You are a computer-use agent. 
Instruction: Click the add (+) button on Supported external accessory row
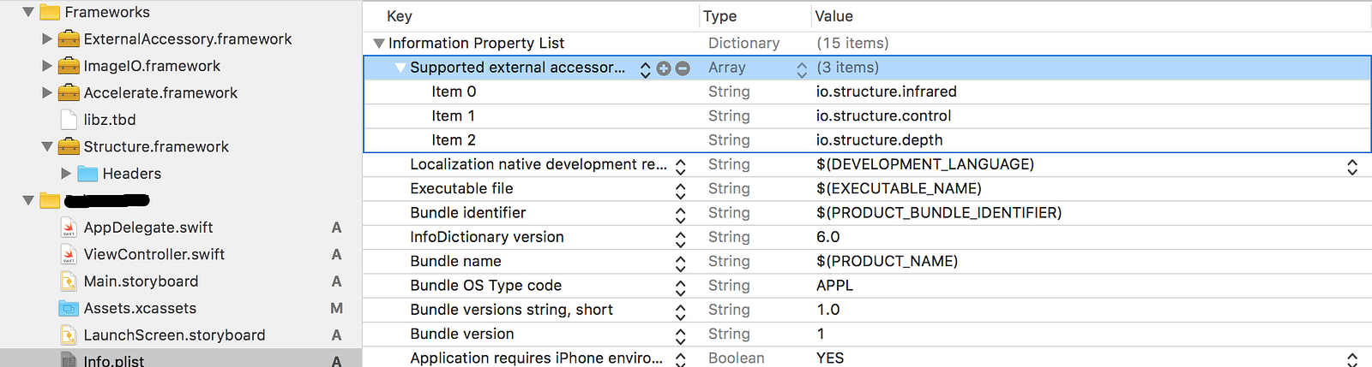[x=664, y=68]
